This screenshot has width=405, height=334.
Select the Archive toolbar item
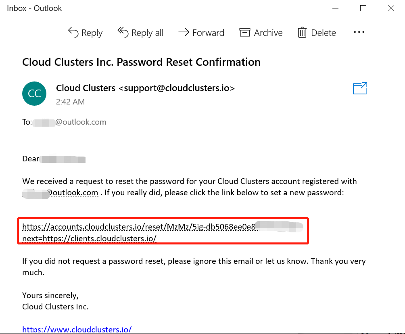[x=261, y=32]
